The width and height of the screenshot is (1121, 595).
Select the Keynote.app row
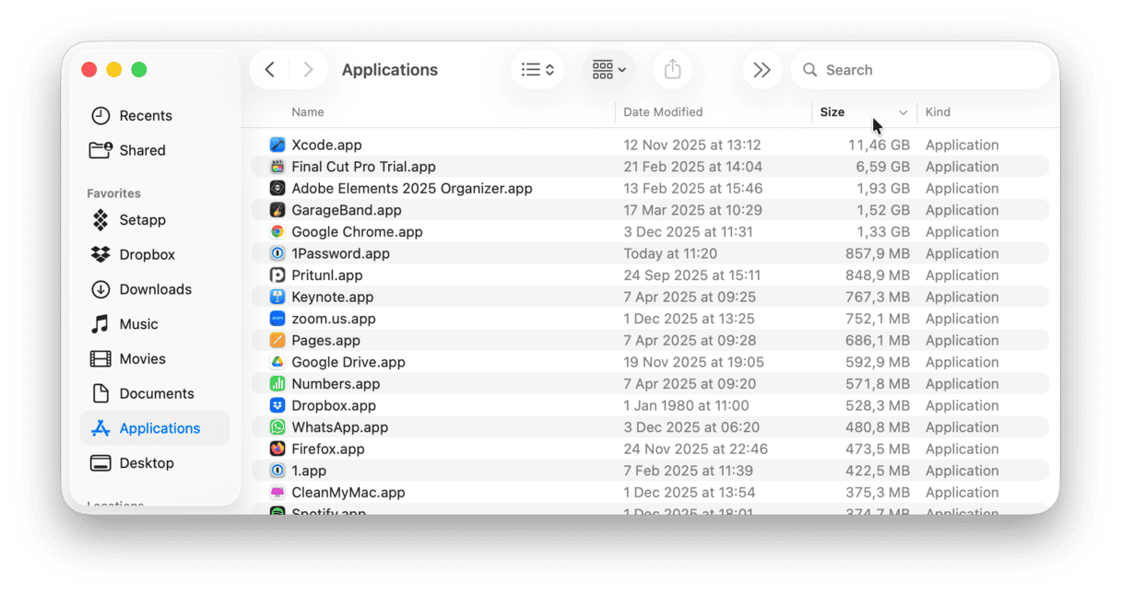[x=332, y=297]
